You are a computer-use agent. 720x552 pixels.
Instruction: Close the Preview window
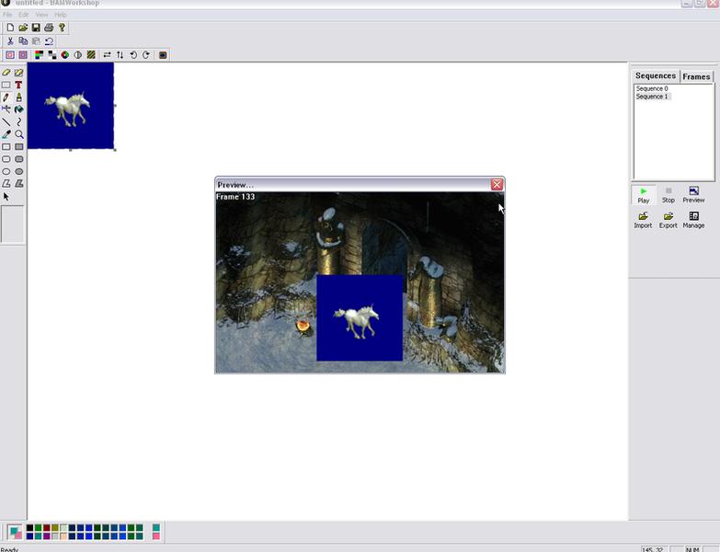pyautogui.click(x=497, y=185)
